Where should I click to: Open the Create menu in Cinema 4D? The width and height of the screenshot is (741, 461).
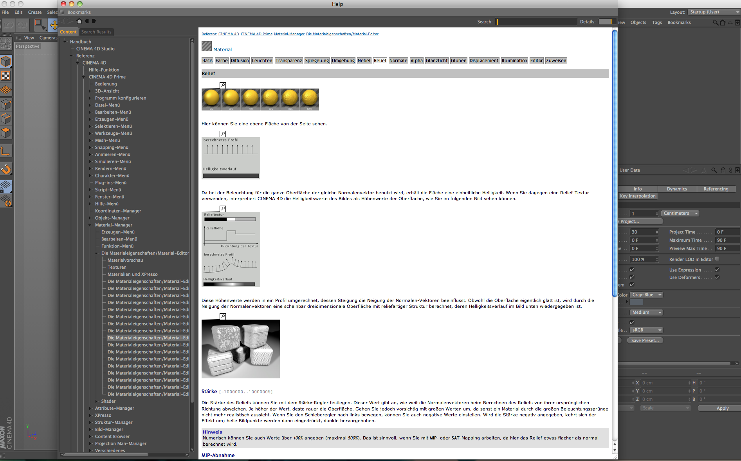coord(35,12)
